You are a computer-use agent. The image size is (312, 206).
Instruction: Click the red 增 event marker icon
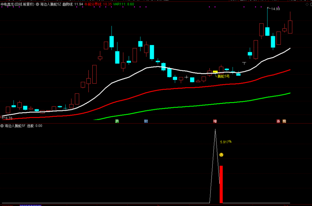pyautogui.click(x=215, y=121)
